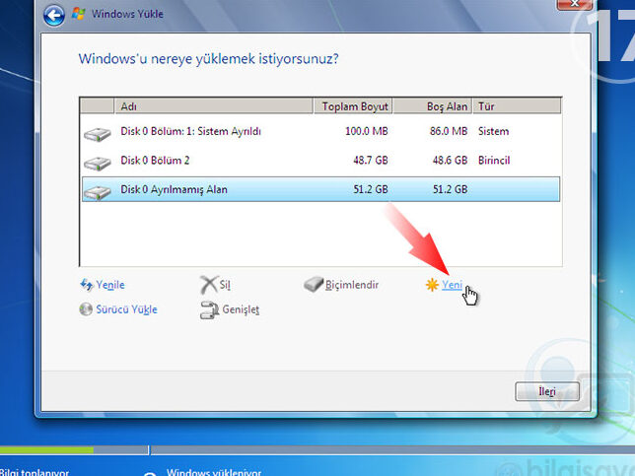
Task: Click the Yenile refresh arrows icon
Action: click(x=86, y=285)
